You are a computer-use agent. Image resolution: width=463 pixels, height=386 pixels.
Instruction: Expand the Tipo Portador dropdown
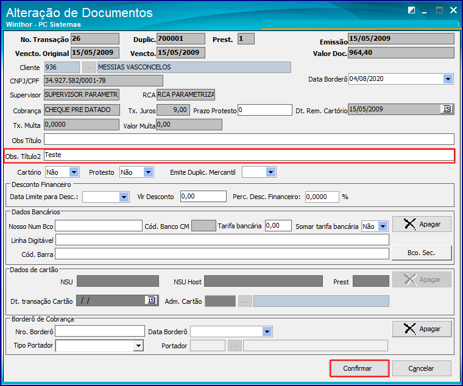(x=138, y=346)
